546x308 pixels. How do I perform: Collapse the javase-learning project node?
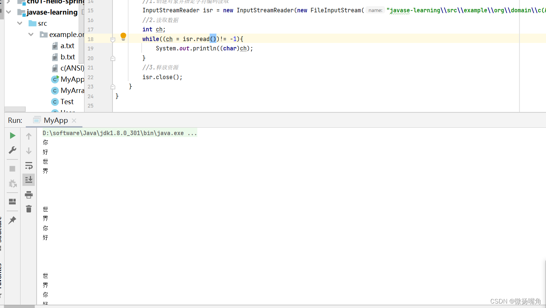9,12
